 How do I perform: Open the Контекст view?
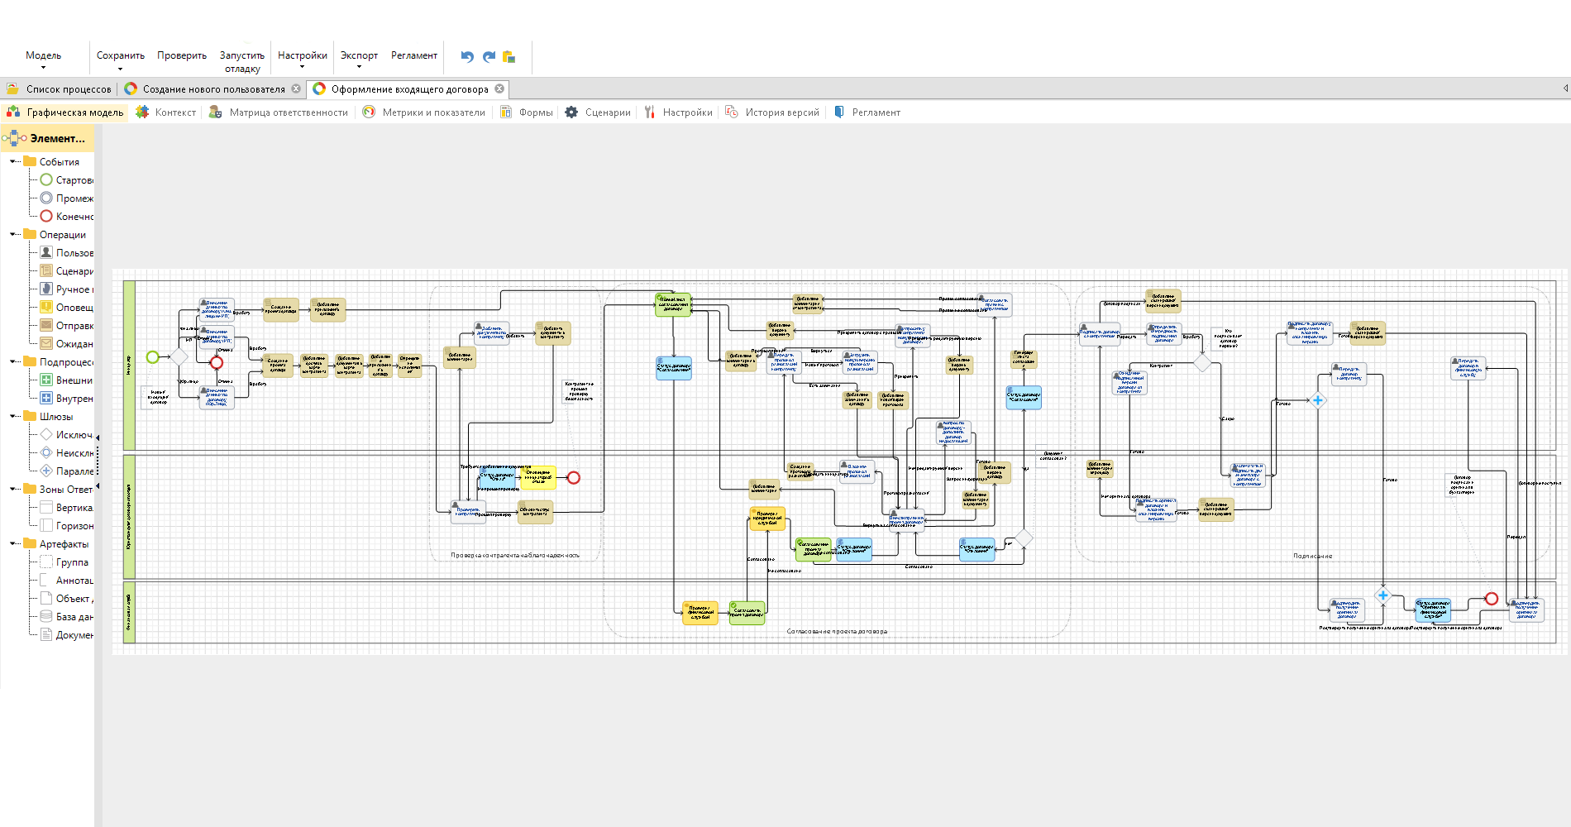[x=166, y=112]
